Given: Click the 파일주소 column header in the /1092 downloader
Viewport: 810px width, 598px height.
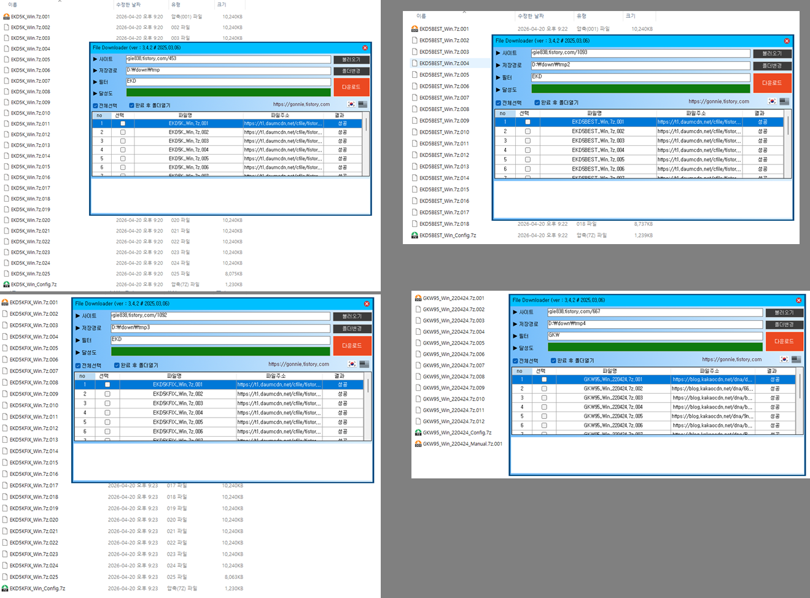Looking at the screenshot, I should pyautogui.click(x=276, y=376).
